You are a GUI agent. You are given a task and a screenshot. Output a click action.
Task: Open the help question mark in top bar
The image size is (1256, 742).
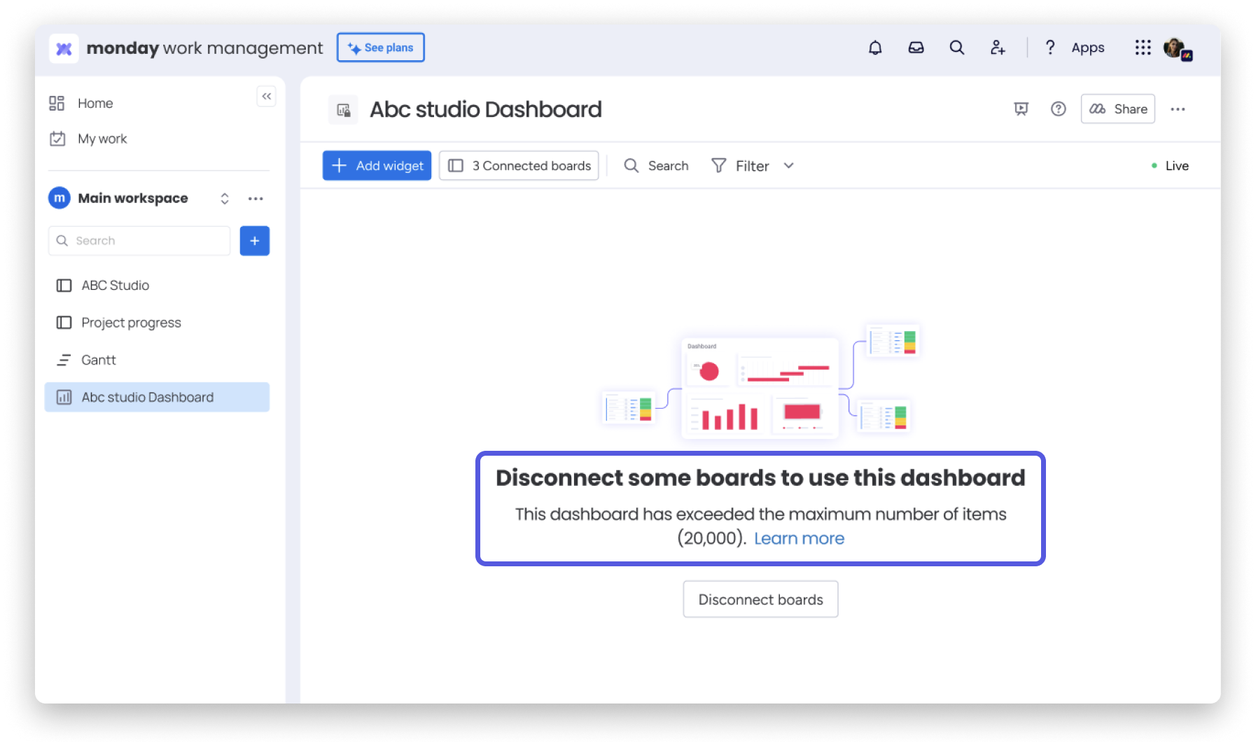pos(1049,48)
